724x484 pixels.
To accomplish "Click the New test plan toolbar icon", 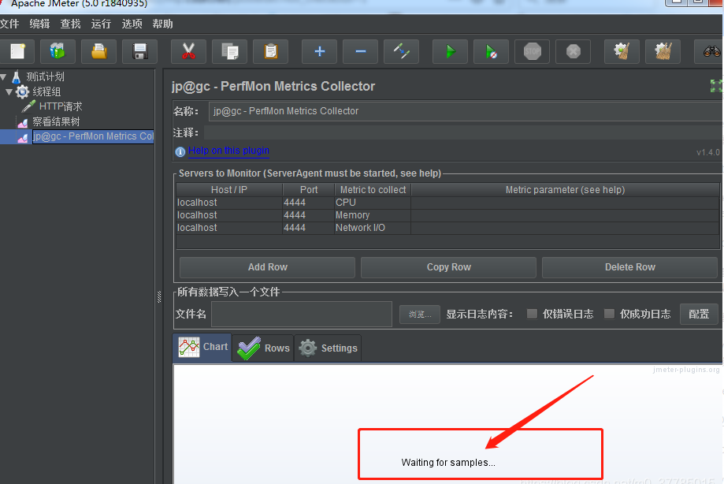I will pos(17,51).
